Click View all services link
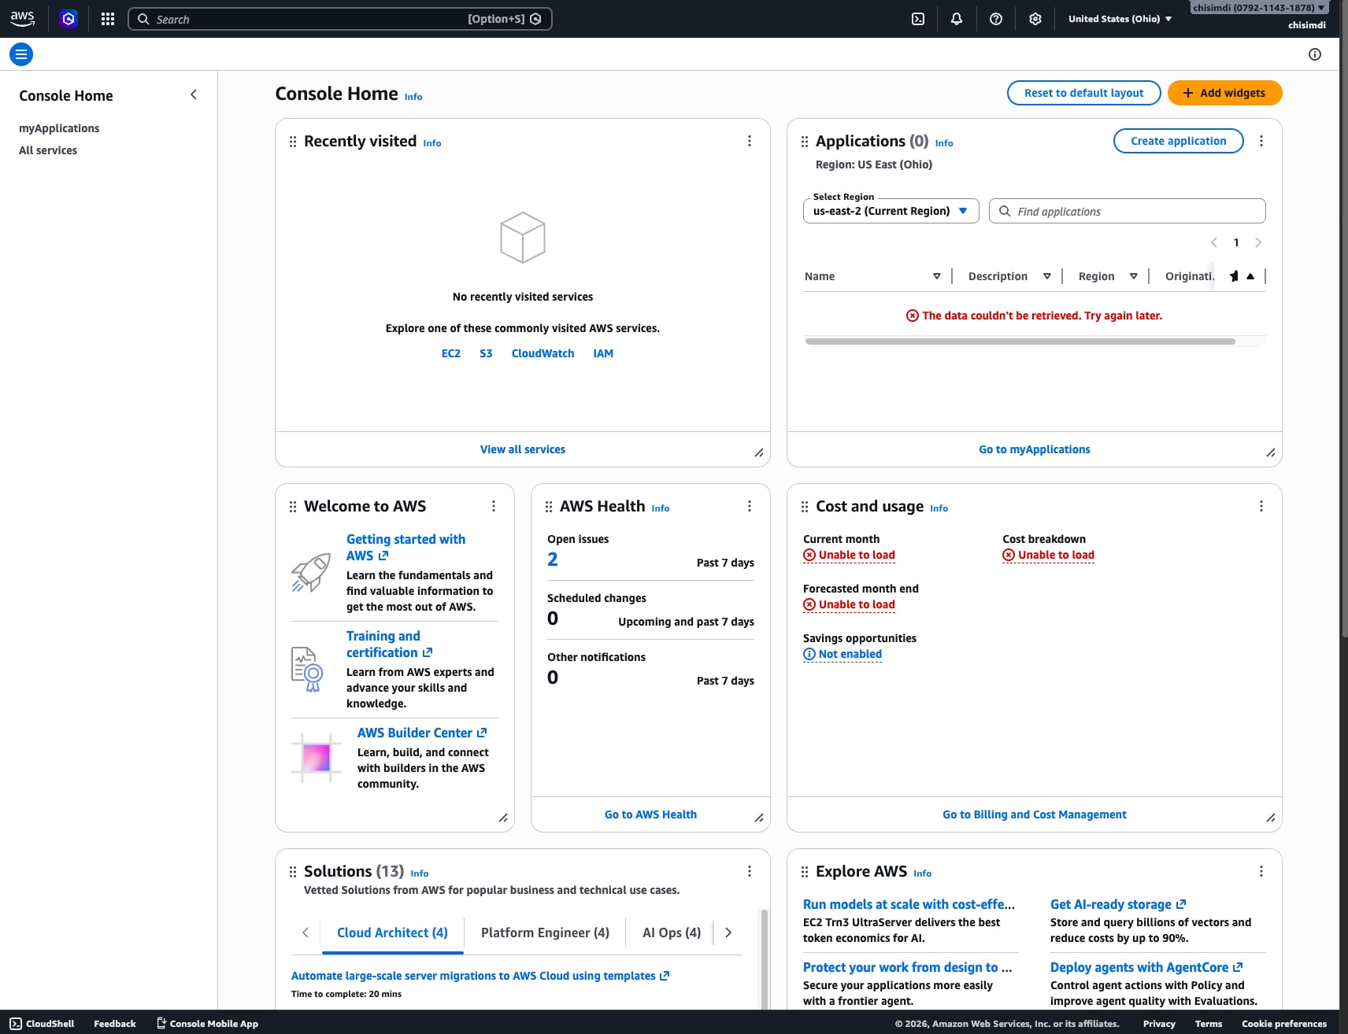Screen dimensions: 1348x1034 (x=523, y=449)
